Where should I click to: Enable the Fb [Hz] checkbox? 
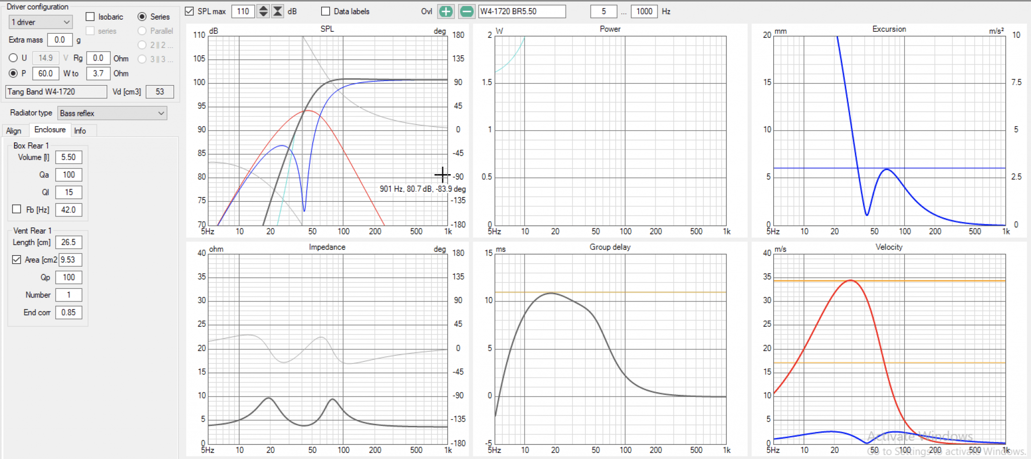point(17,209)
